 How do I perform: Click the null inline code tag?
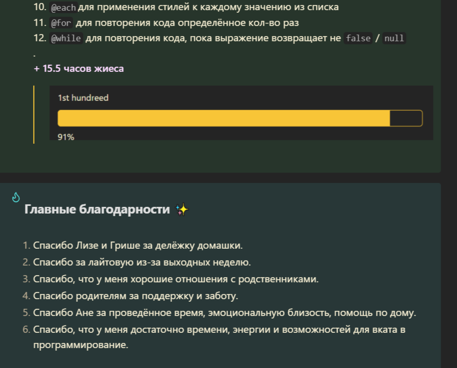pyautogui.click(x=394, y=38)
